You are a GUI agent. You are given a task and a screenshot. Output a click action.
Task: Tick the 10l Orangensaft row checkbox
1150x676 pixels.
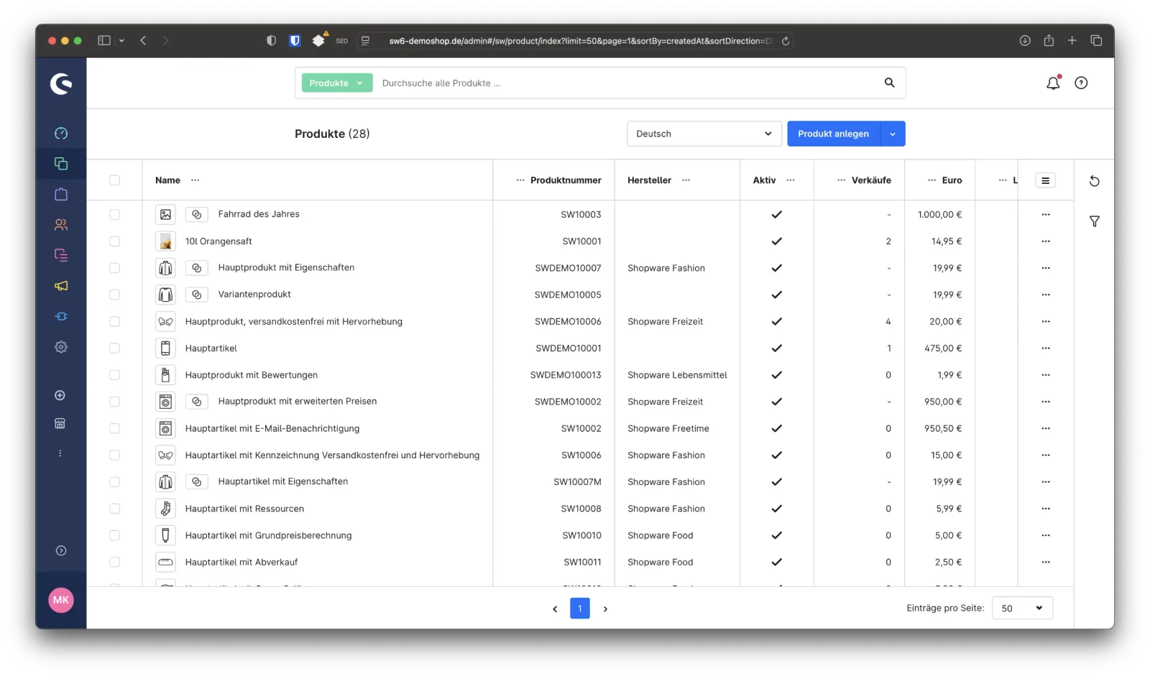[114, 241]
